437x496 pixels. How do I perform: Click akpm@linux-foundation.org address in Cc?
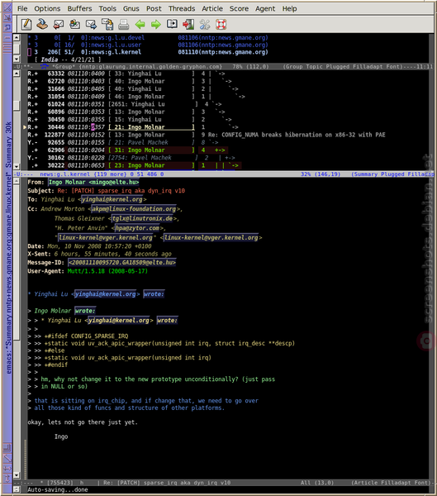(x=134, y=209)
